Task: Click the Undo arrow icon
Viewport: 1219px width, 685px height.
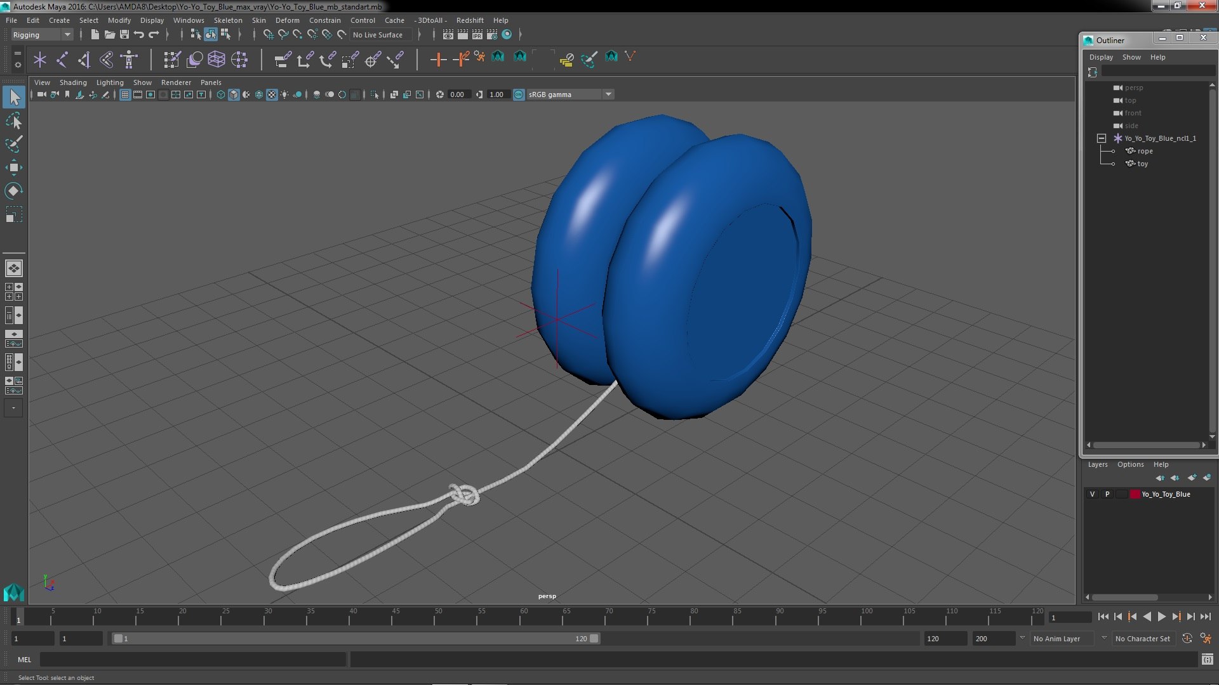Action: coord(139,35)
